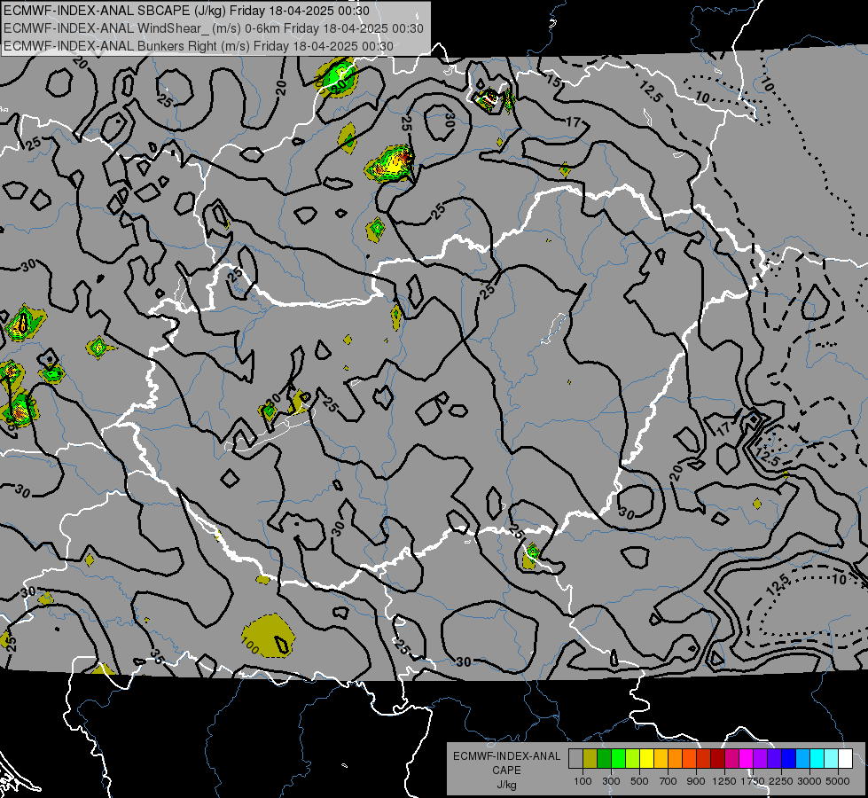This screenshot has height=798, width=868.
Task: Select the pale cyan legend swatch
Action: (x=831, y=759)
